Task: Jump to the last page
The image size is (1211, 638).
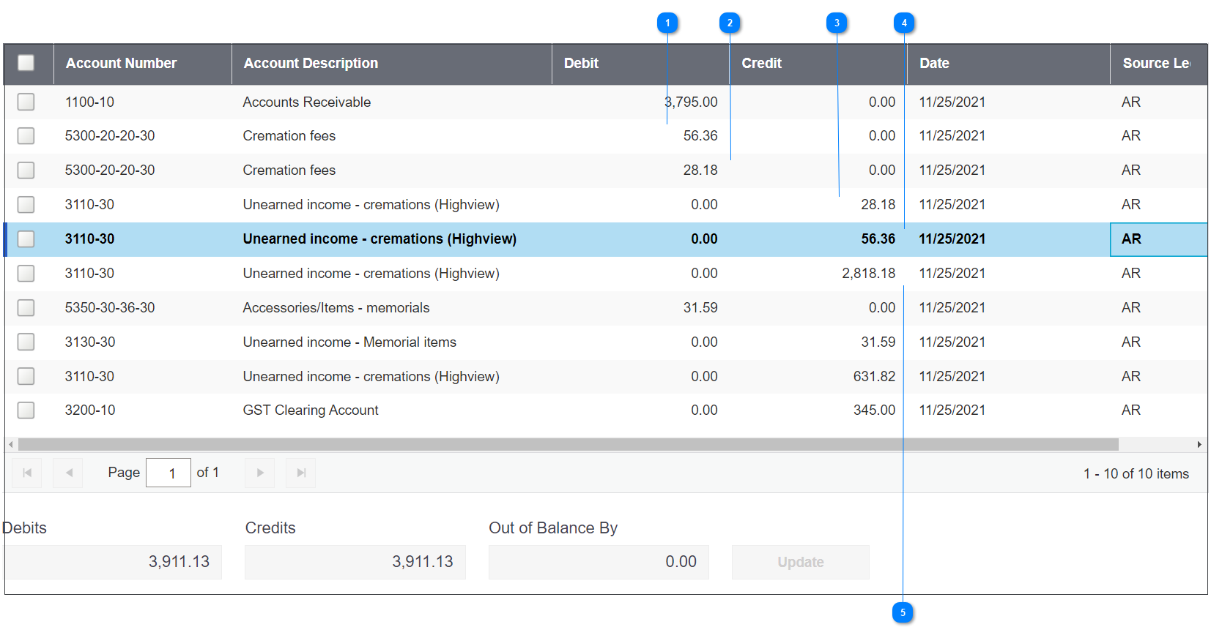Action: 300,473
